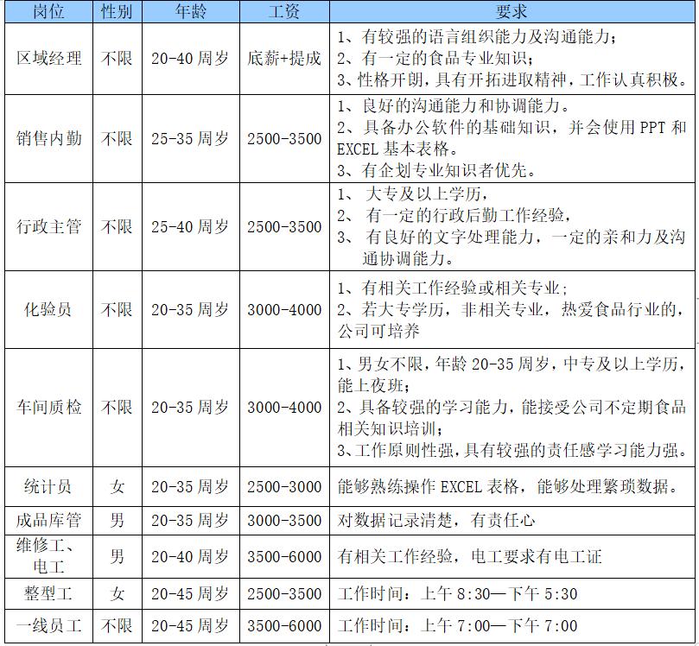Select the 上午 8:30—下午 5:30 working hours cell
699x646 pixels.
pyautogui.click(x=512, y=594)
